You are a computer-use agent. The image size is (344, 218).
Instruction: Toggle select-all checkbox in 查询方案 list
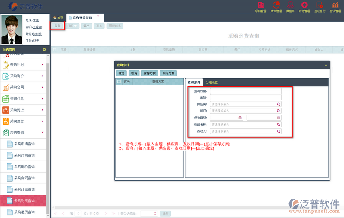tap(119, 82)
